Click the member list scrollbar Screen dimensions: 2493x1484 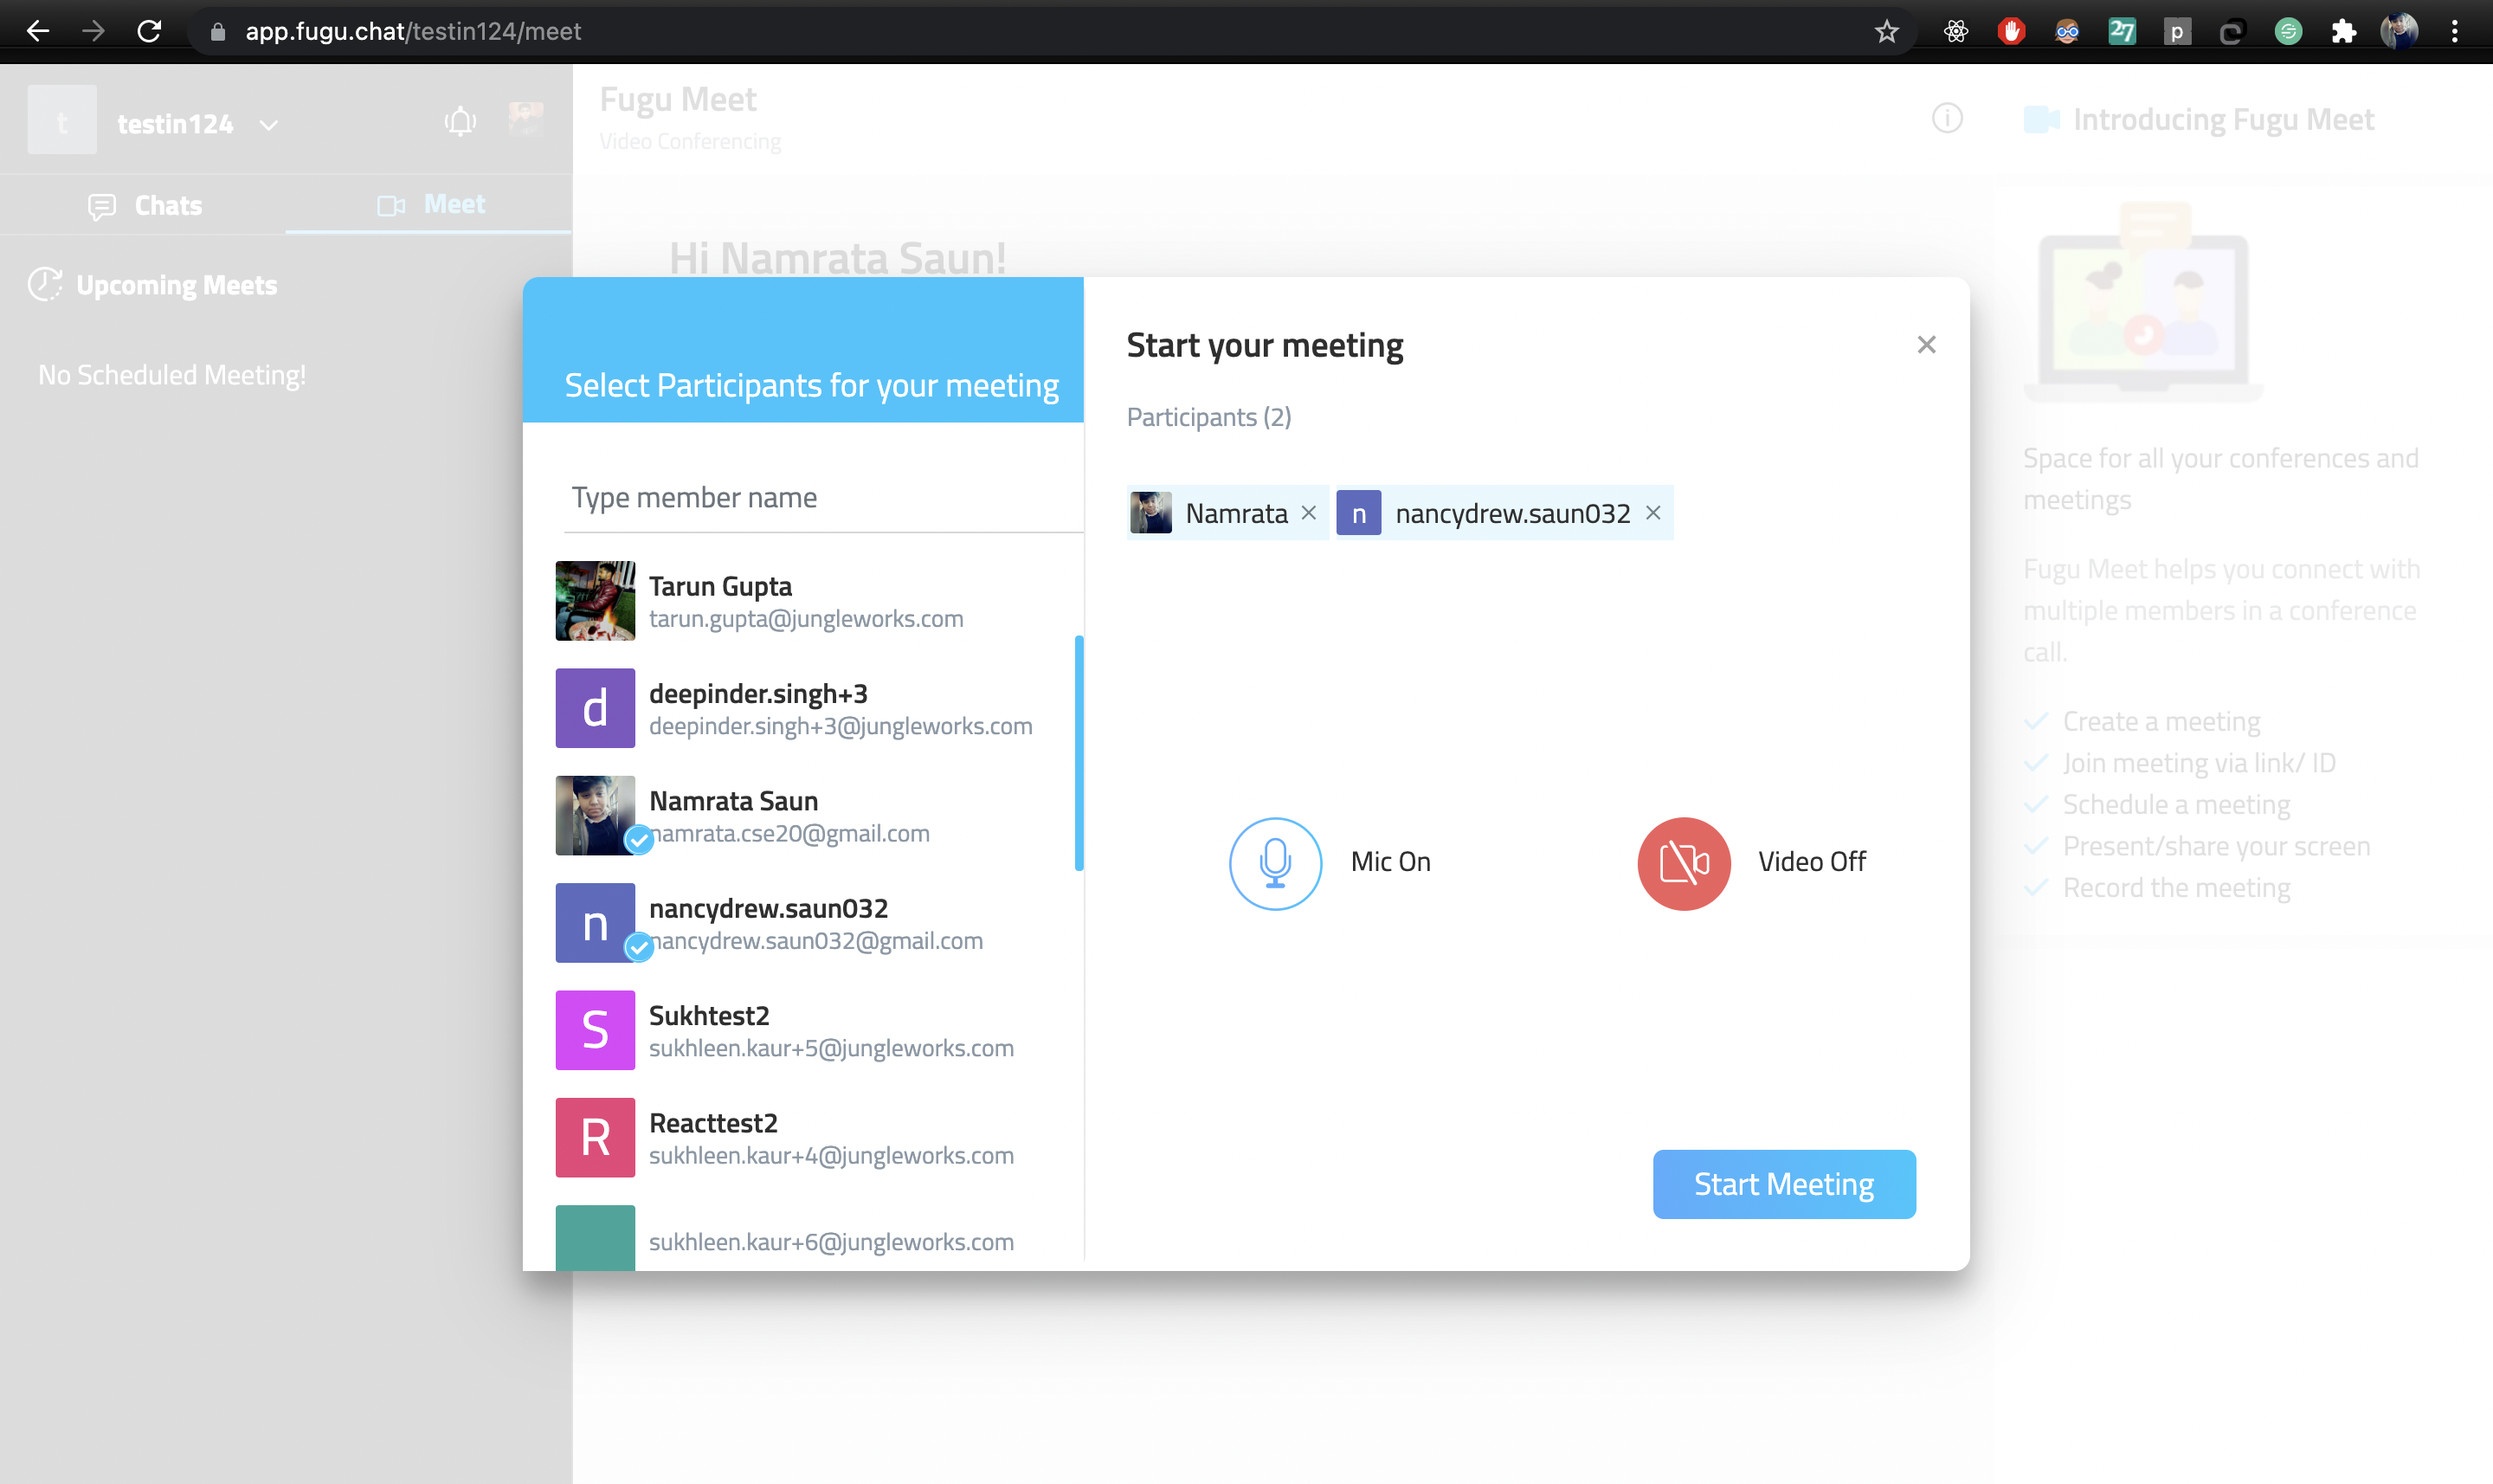1079,753
